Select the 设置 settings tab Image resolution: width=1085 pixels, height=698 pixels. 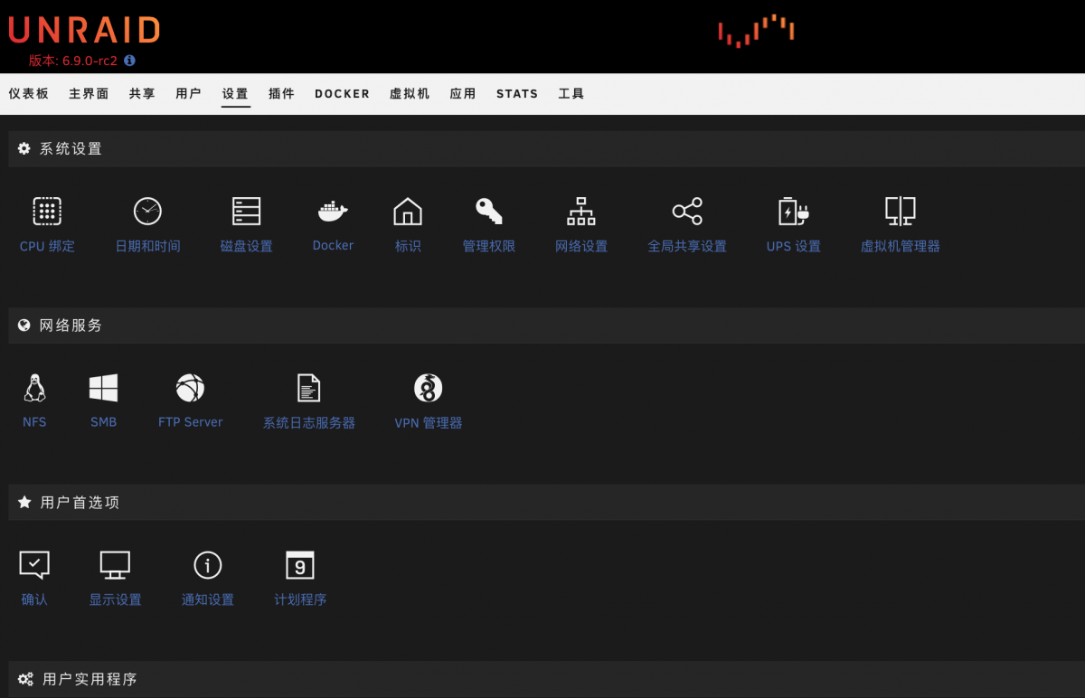pyautogui.click(x=235, y=93)
